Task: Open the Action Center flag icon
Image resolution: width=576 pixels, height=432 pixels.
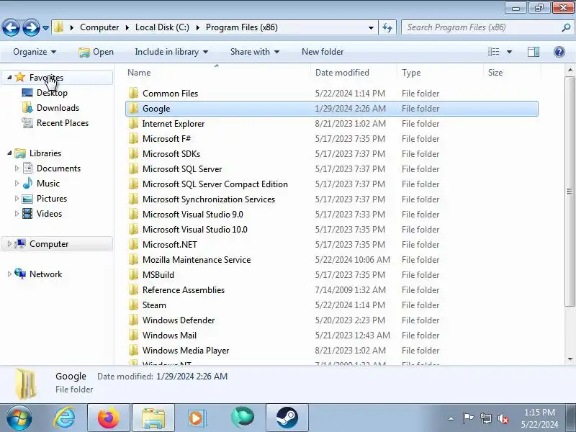Action: 468,418
